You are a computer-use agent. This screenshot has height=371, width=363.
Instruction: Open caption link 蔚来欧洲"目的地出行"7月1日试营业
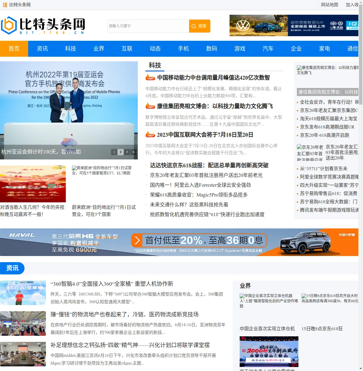104,211
